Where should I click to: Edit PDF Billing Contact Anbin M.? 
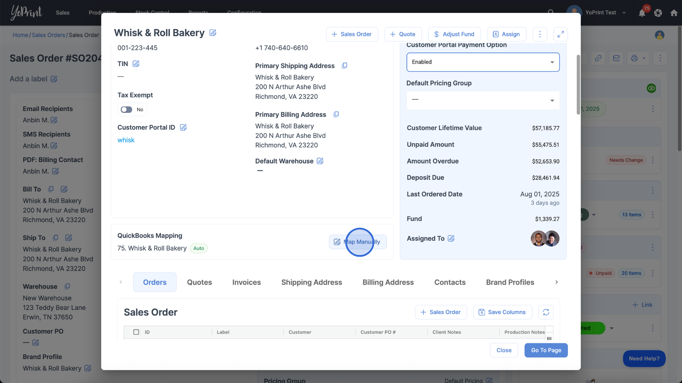tap(55, 171)
